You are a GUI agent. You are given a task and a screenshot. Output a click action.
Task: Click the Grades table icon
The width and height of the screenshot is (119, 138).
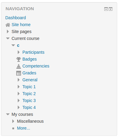pos(19,73)
